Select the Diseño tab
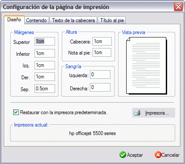 coord(14,20)
